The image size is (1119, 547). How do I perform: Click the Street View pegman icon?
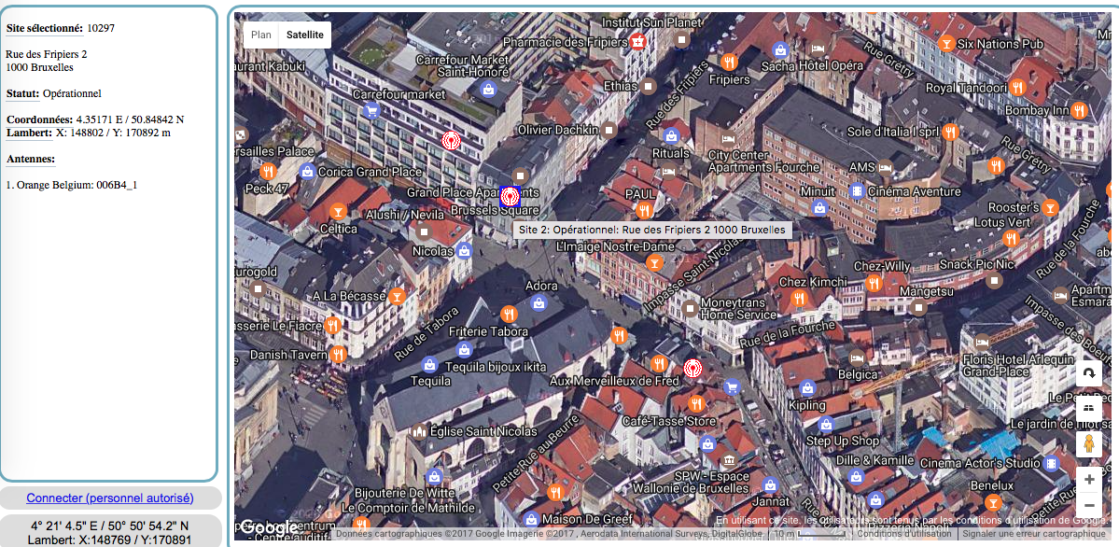tap(1089, 444)
